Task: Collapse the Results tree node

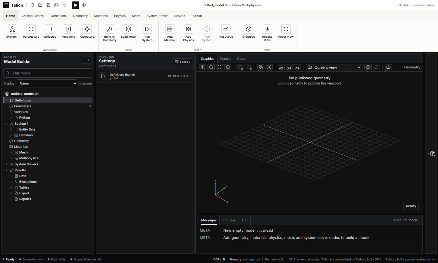Action: click(6, 170)
